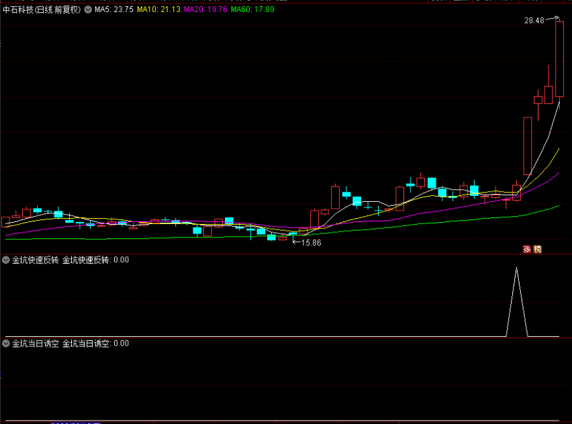Screen dimensions: 572x424
Task: Select the MA10: 21.13 label
Action: tap(158, 9)
